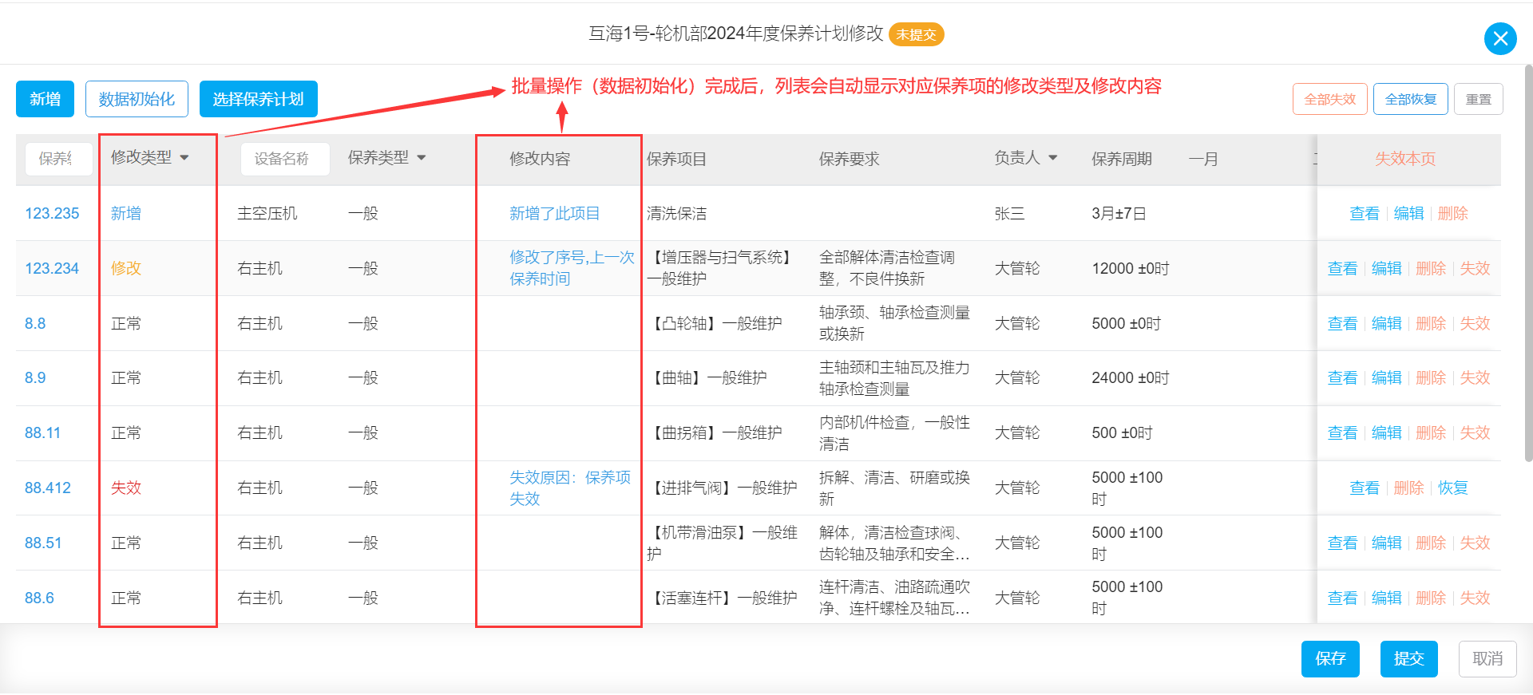The width and height of the screenshot is (1533, 695).
Task: Click 新增 type link in row 123.235
Action: 126,213
